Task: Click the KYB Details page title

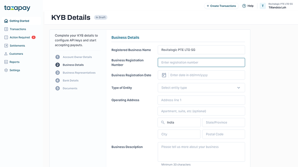Action: [x=71, y=17]
